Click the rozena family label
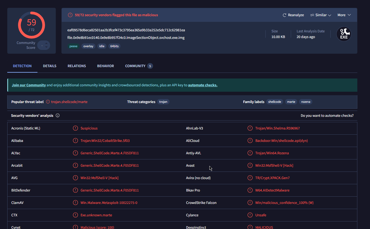 [306, 102]
